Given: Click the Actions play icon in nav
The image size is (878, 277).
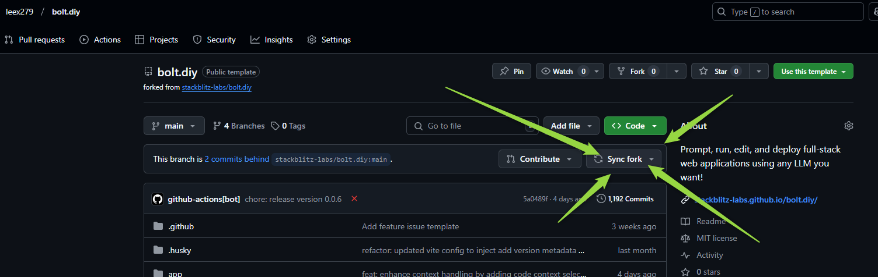Looking at the screenshot, I should tap(84, 40).
